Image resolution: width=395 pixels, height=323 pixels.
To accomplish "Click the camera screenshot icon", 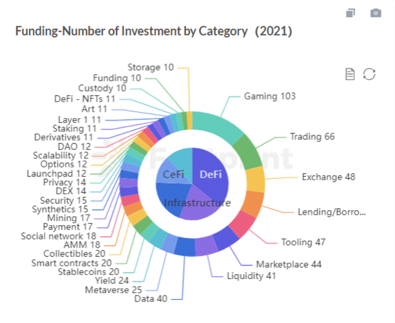I will (376, 13).
